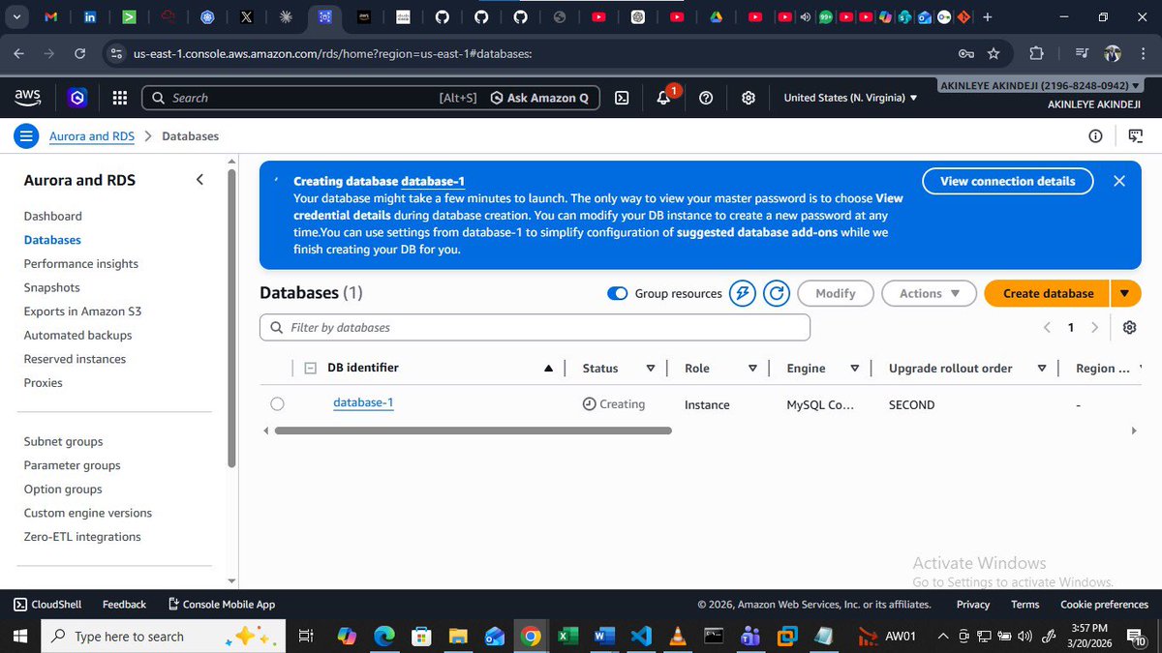1162x653 pixels.
Task: Open Exports in Amazon S3
Action: [83, 312]
